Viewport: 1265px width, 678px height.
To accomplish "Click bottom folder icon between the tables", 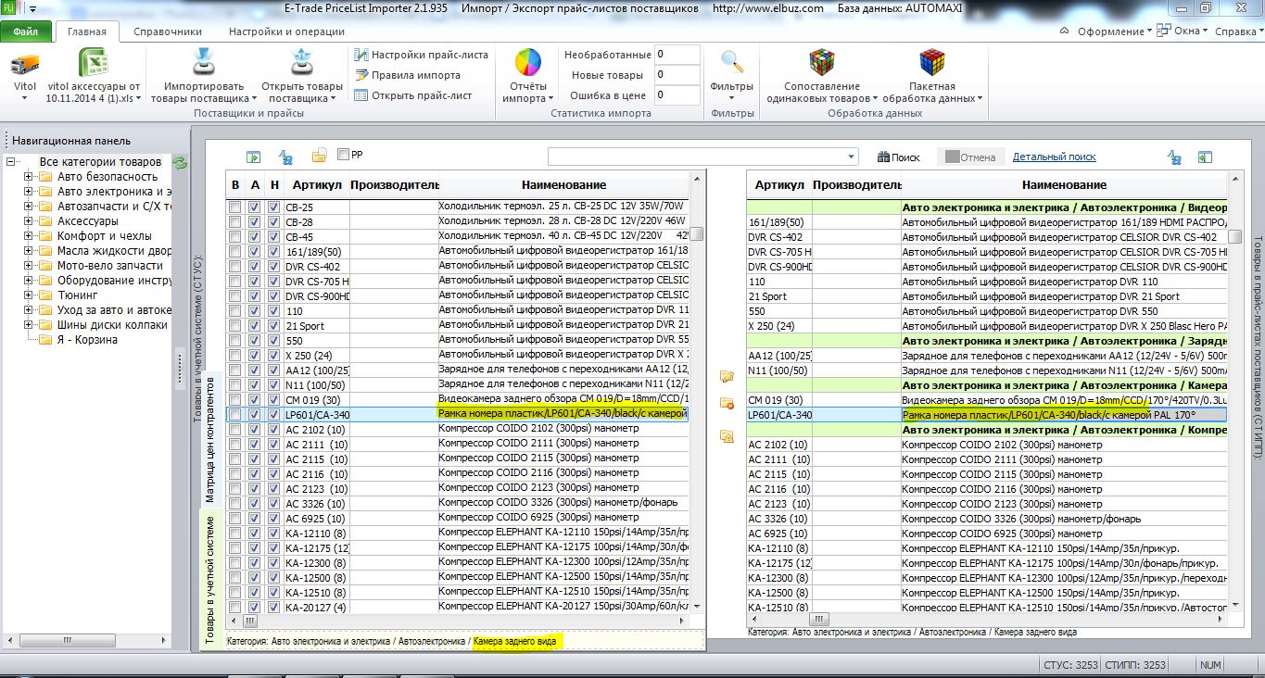I will click(x=727, y=436).
